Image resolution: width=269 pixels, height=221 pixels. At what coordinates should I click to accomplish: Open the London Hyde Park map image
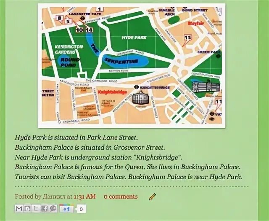tap(132, 65)
